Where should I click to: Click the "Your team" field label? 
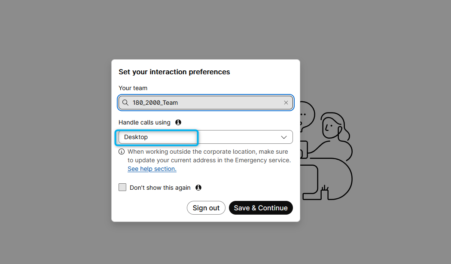coord(133,88)
